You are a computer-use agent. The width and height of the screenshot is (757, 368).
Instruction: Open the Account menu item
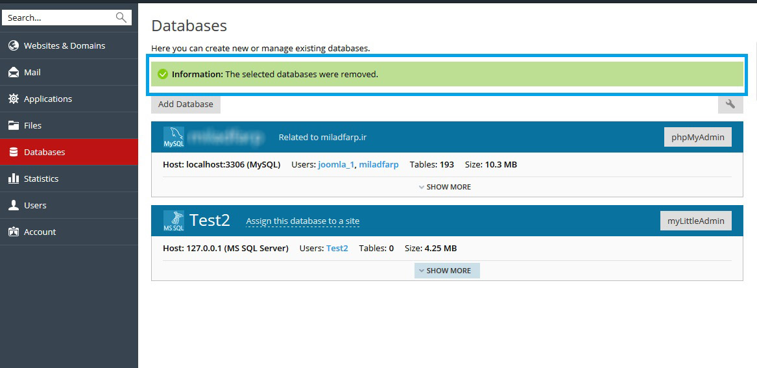tap(40, 232)
